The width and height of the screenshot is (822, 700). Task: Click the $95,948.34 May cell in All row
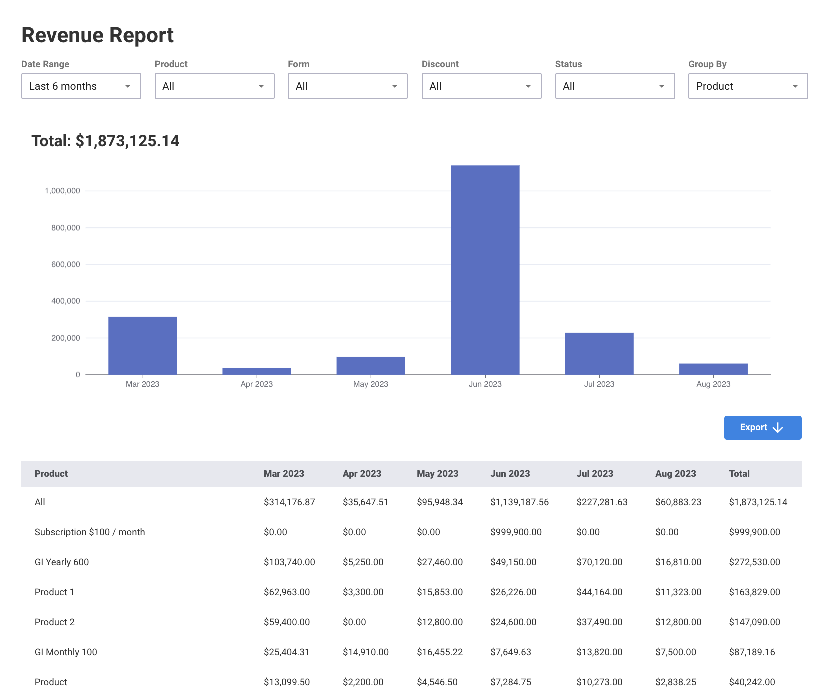[440, 502]
